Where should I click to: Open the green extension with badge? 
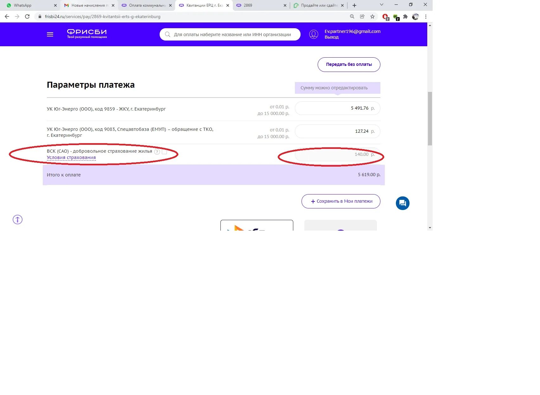pos(396,17)
